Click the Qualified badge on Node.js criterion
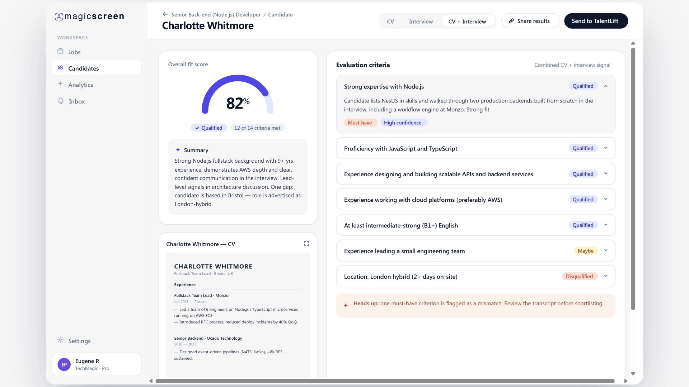This screenshot has height=387, width=689. (583, 86)
